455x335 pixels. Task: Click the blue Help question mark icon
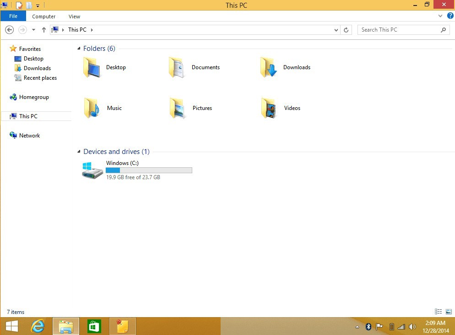[x=450, y=16]
